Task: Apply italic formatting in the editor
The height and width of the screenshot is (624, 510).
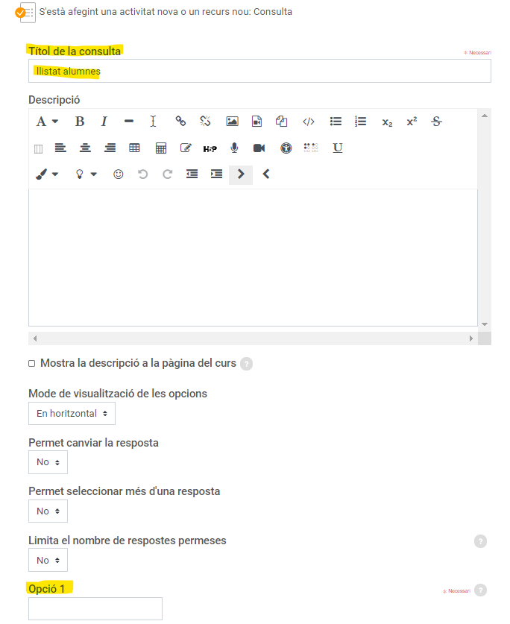Action: click(x=104, y=122)
